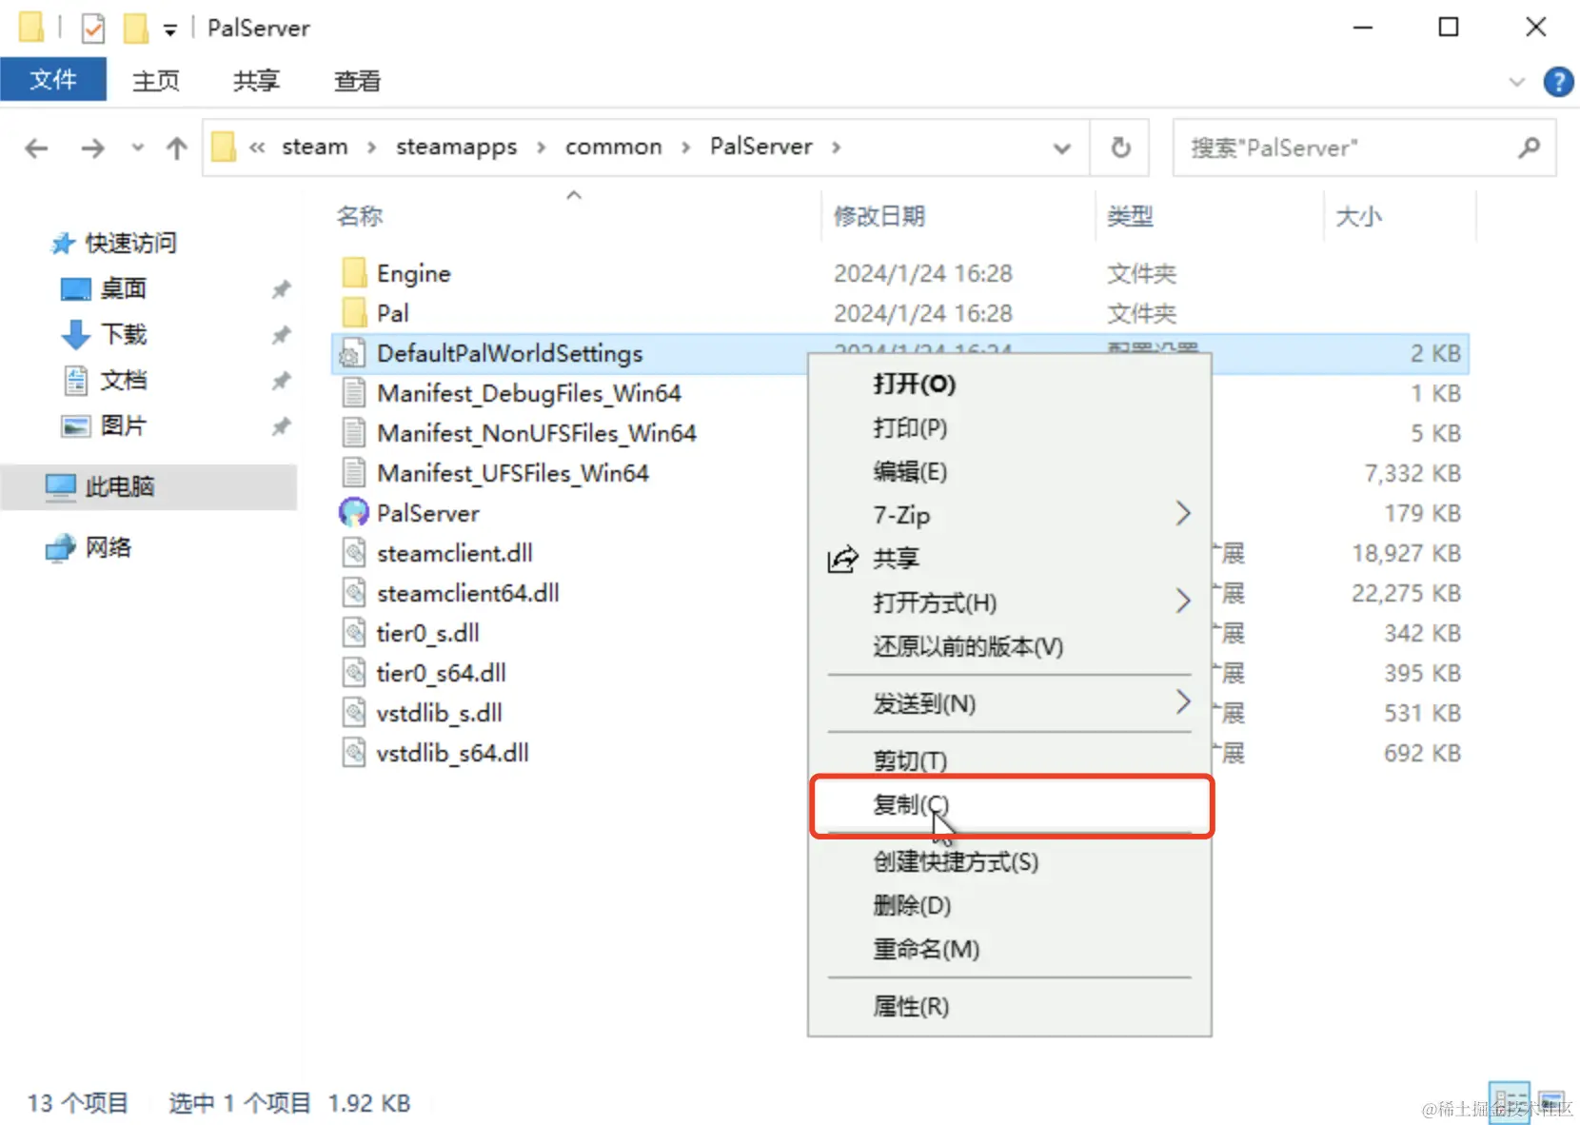
Task: Select the tier0_s64.dll file
Action: point(441,673)
